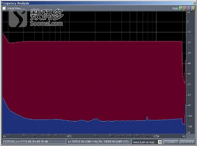Enable the Linear View checkbox

(x=4, y=8)
